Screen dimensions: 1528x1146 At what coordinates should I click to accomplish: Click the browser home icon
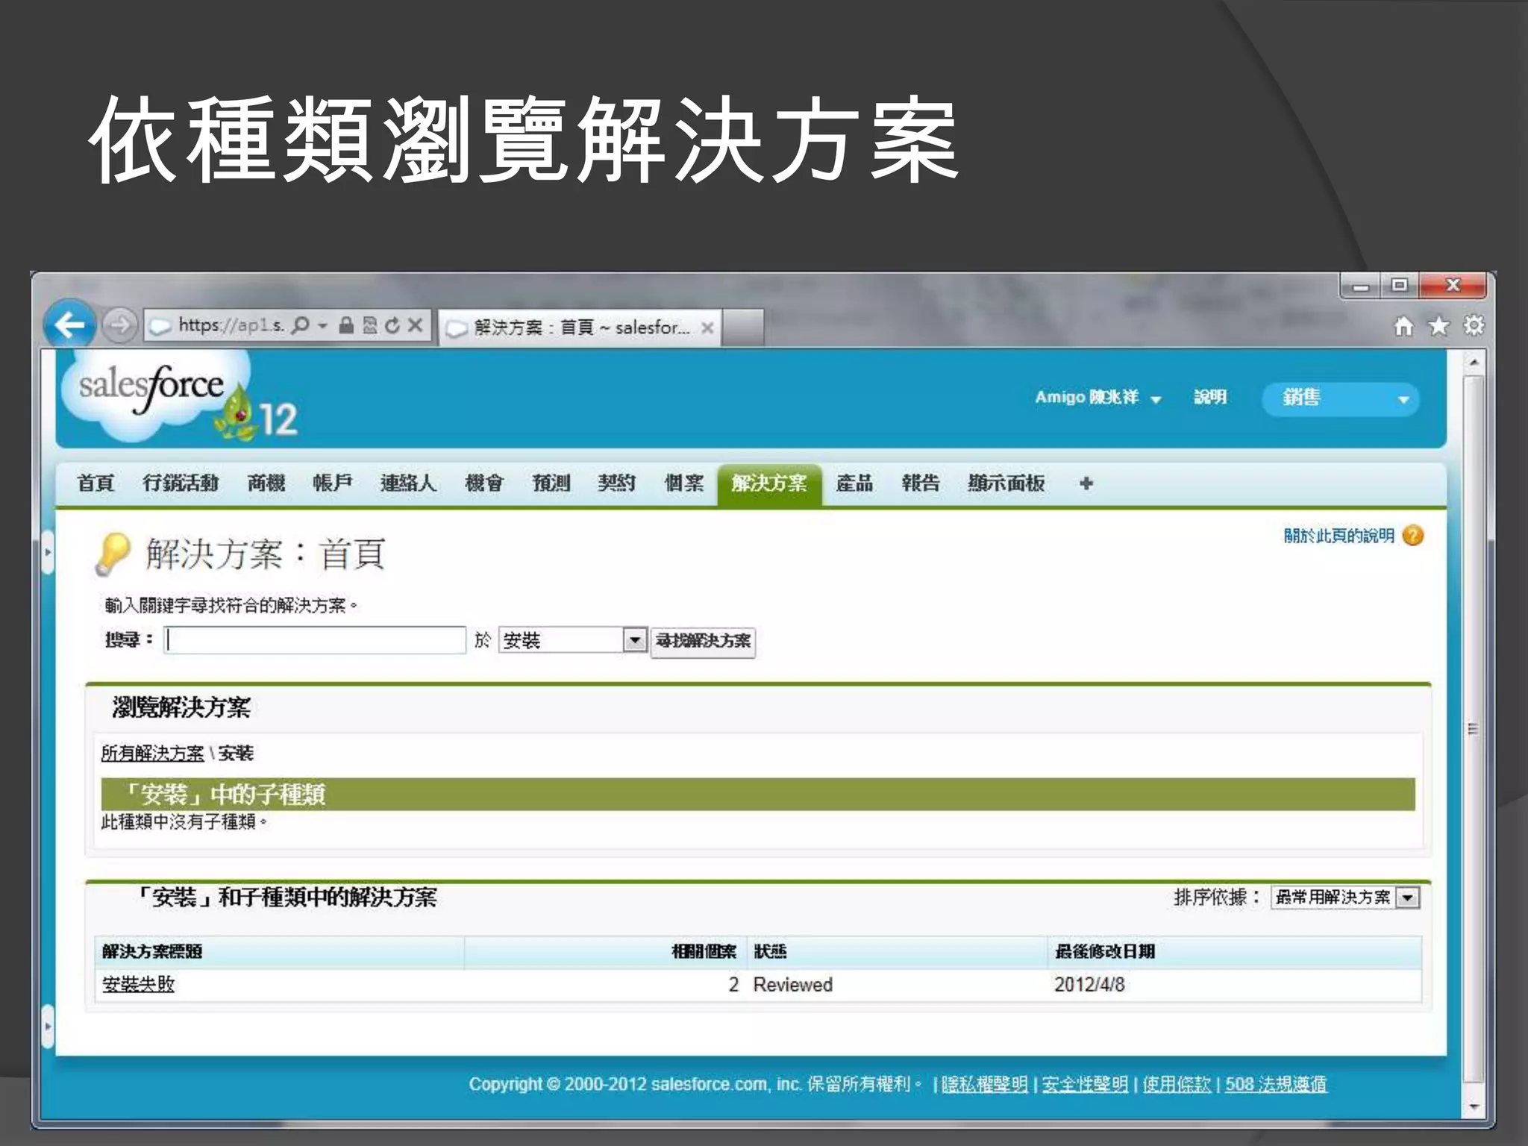pos(1403,326)
